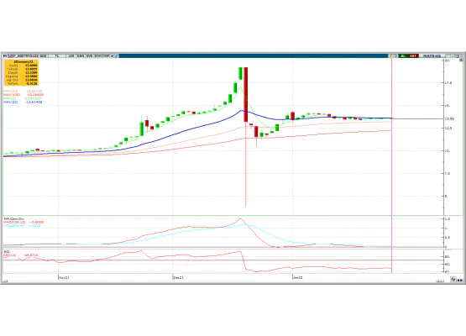Click the RSI(14) indicator label
The width and height of the screenshot is (466, 336).
20,255
